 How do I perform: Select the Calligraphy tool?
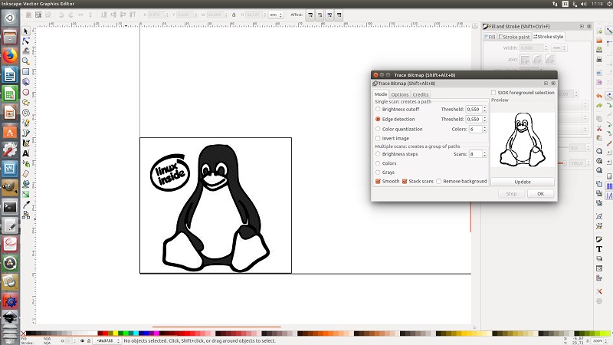26,143
